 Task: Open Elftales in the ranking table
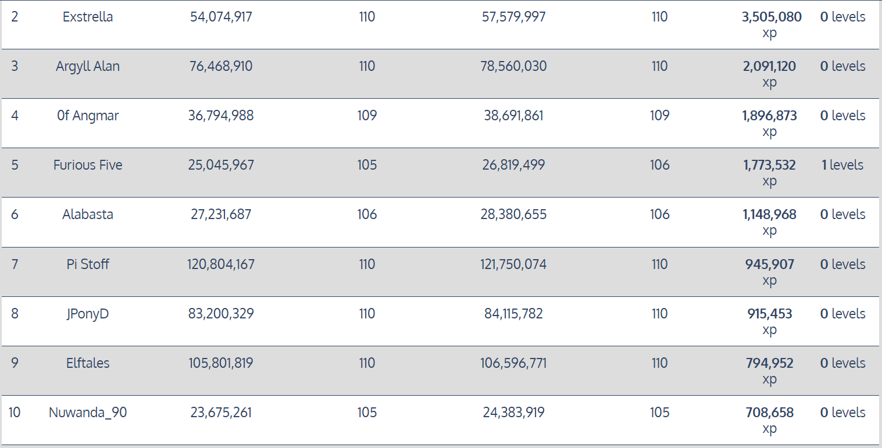pyautogui.click(x=88, y=363)
